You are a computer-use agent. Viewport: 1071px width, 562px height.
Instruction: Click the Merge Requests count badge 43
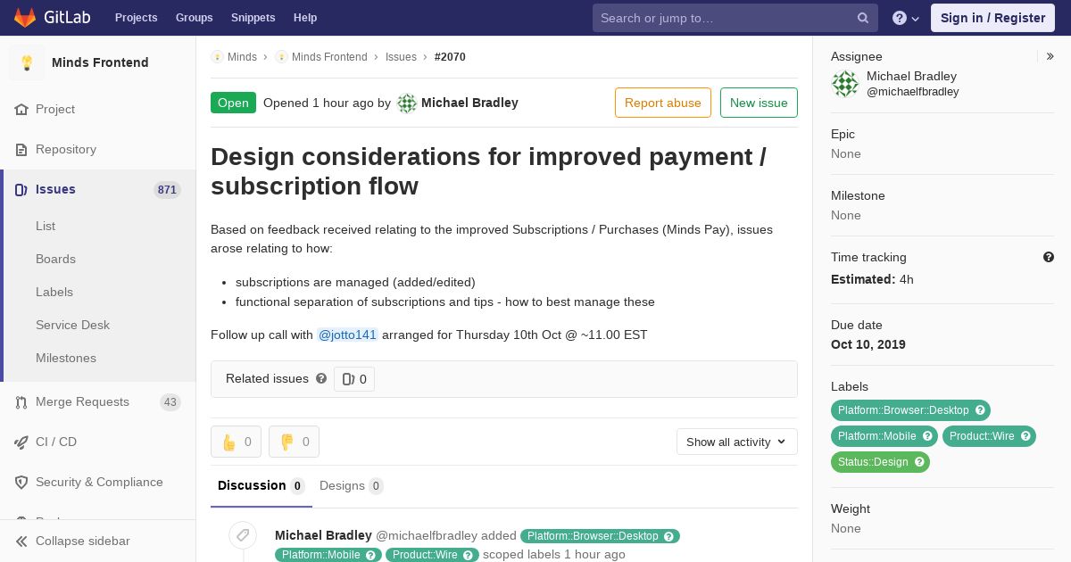click(x=170, y=401)
